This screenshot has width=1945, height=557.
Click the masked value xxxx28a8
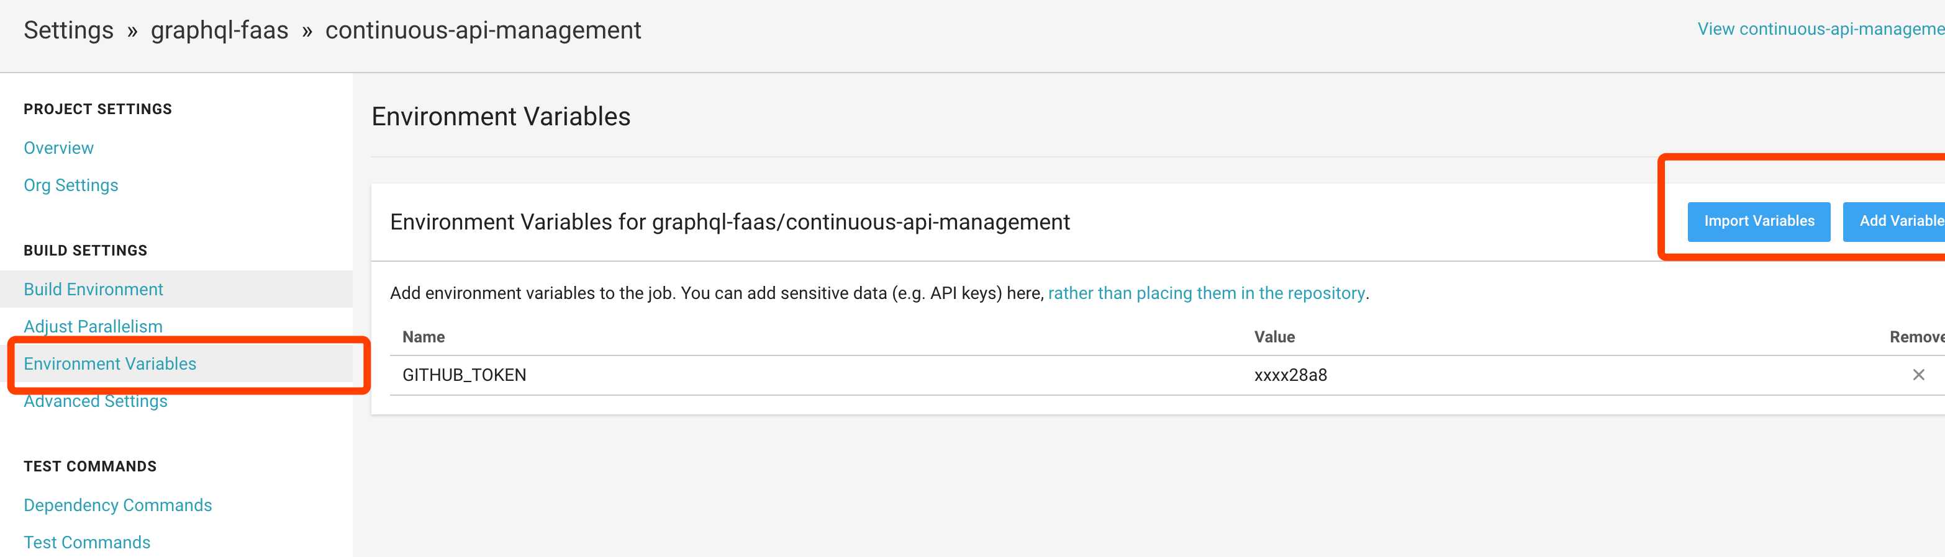click(x=1290, y=375)
